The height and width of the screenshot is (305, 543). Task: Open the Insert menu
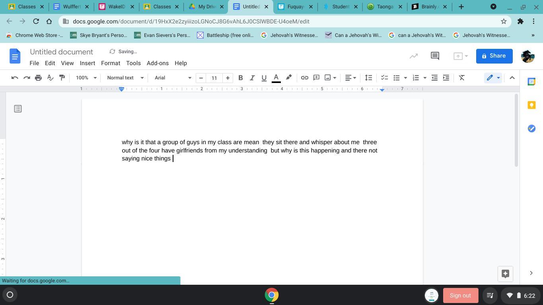(88, 63)
